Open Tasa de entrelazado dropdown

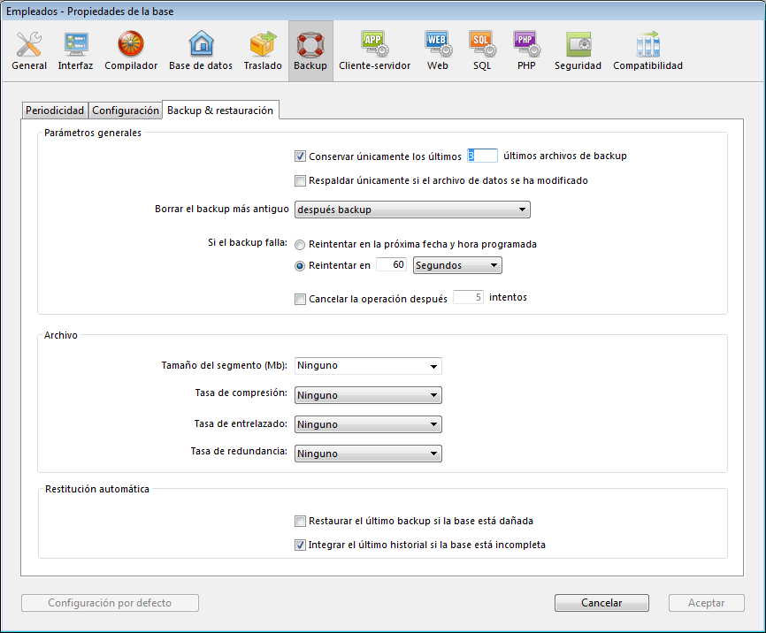368,424
